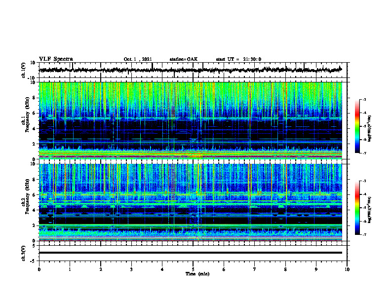Click the ch.1 voltage waveform trace
This screenshot has height=302, width=391.
[190, 70]
